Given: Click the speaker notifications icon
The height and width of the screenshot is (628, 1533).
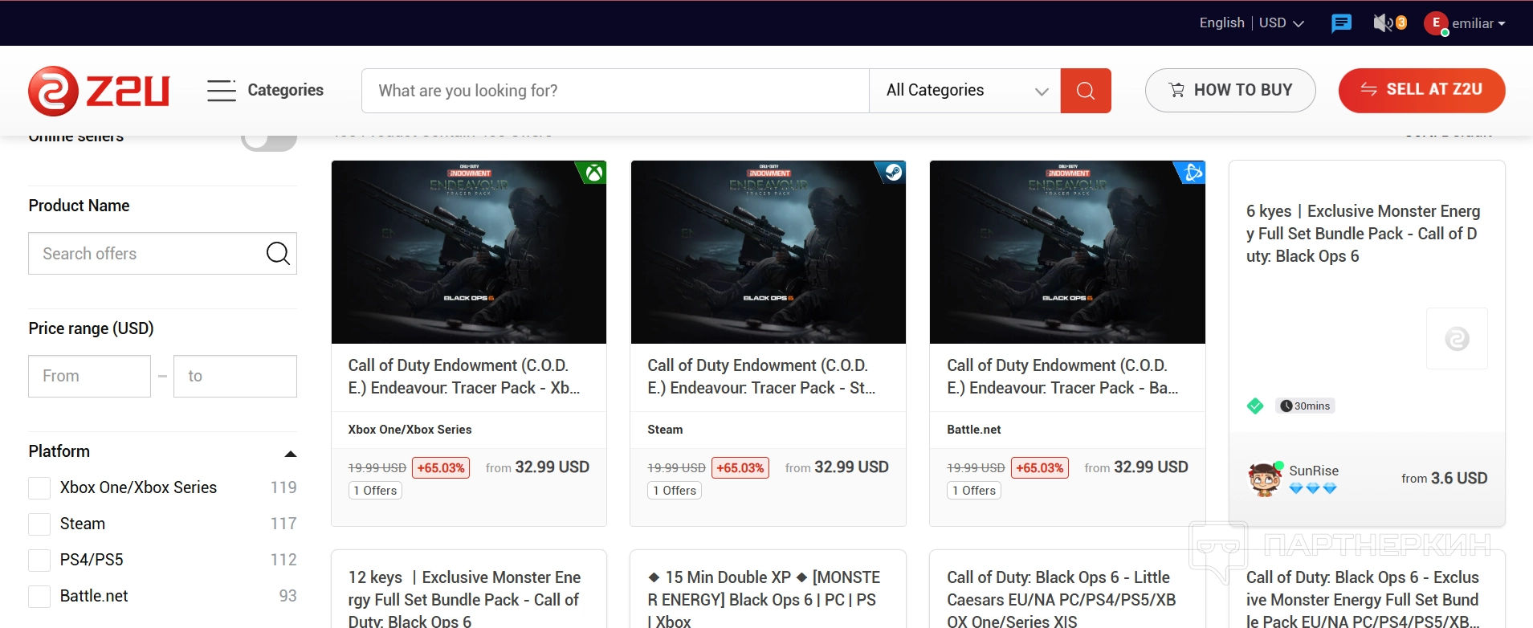Looking at the screenshot, I should (x=1383, y=23).
